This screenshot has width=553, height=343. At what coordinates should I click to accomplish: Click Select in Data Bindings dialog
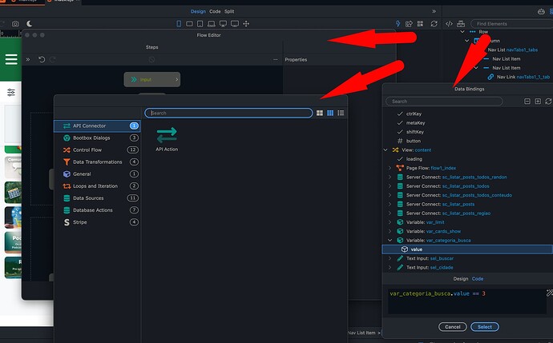(485, 327)
